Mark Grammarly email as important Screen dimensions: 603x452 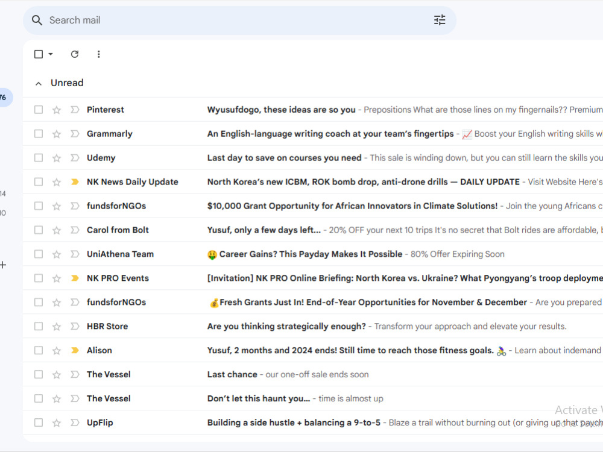click(75, 134)
